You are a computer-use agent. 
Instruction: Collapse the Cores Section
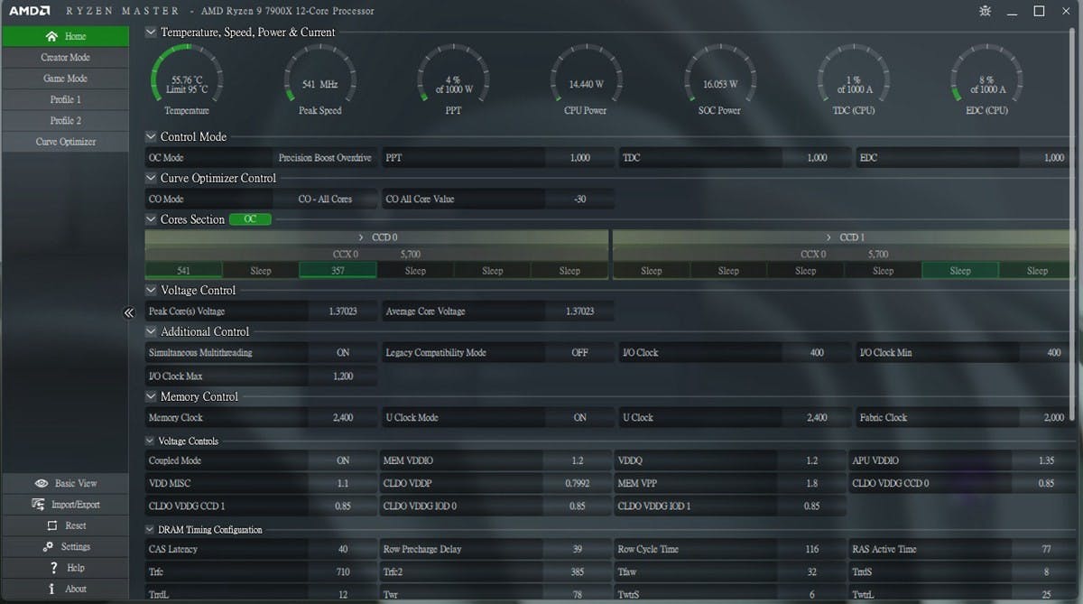(150, 219)
